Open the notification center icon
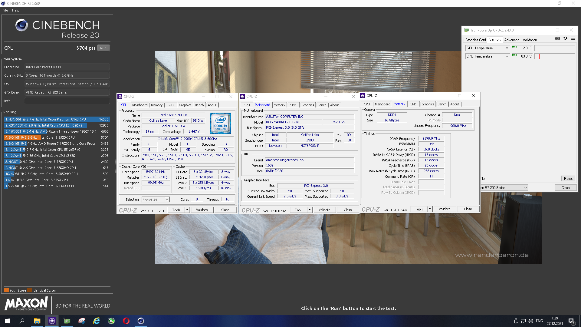The image size is (581, 327). tap(571, 321)
